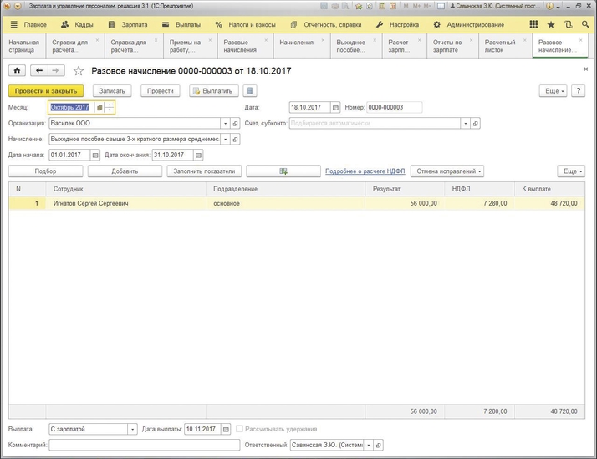Toggle Рассчитывать удержания checkbox
597x459 pixels.
(240, 430)
